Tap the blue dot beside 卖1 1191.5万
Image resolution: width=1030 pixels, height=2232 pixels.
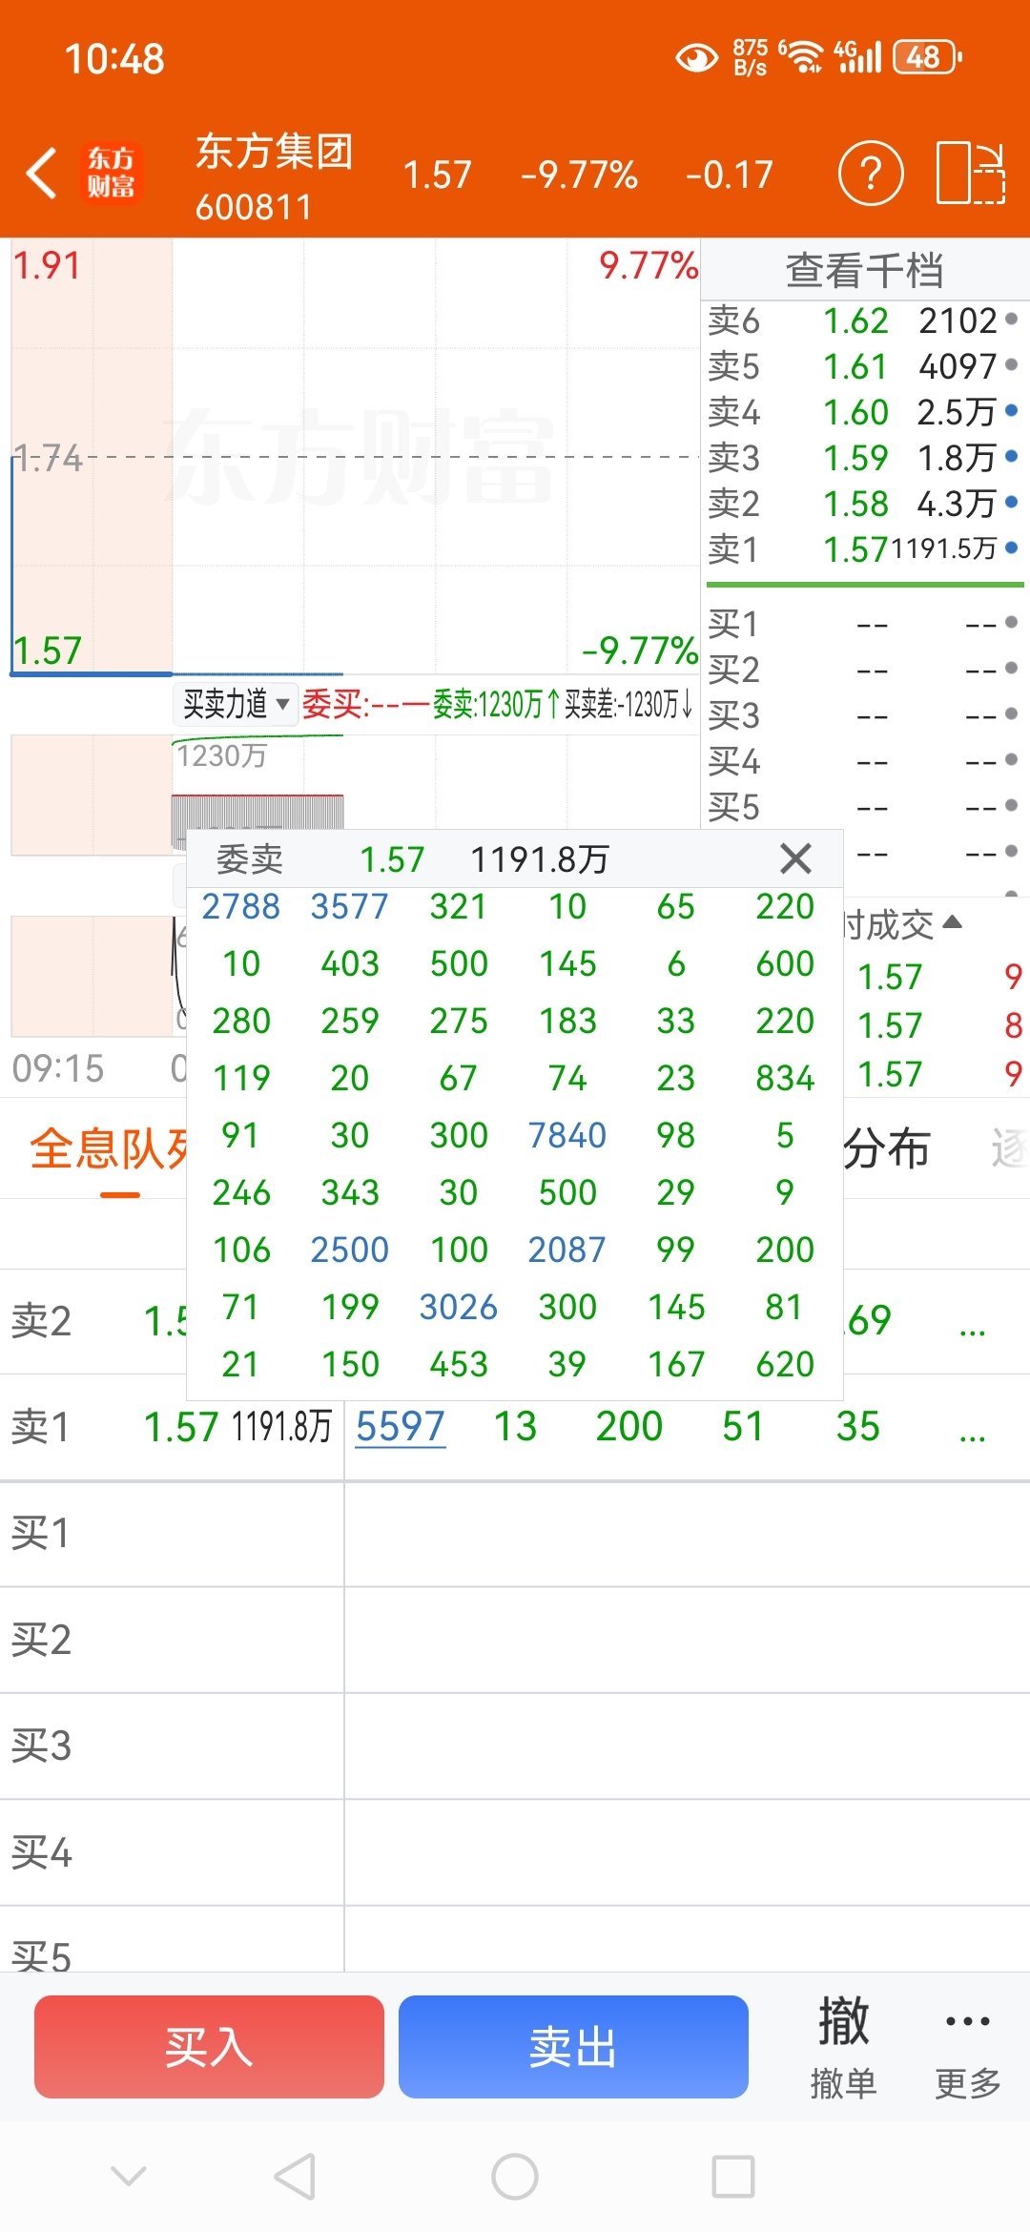coord(1011,548)
